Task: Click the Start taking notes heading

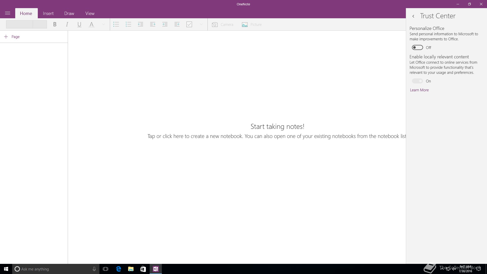Action: click(x=277, y=126)
